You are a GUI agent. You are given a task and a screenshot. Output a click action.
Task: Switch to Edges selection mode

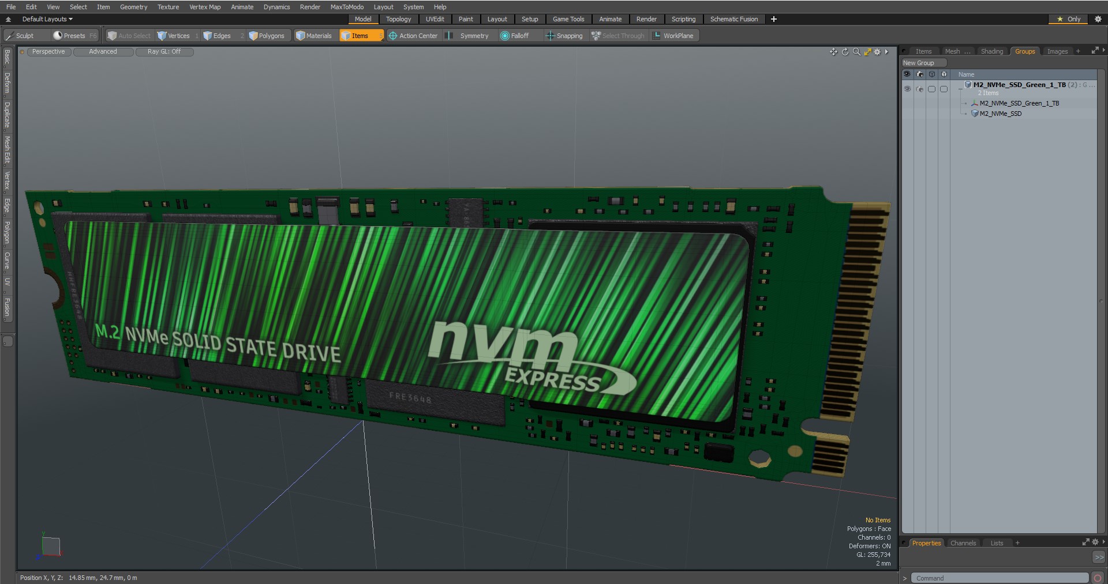(x=222, y=36)
